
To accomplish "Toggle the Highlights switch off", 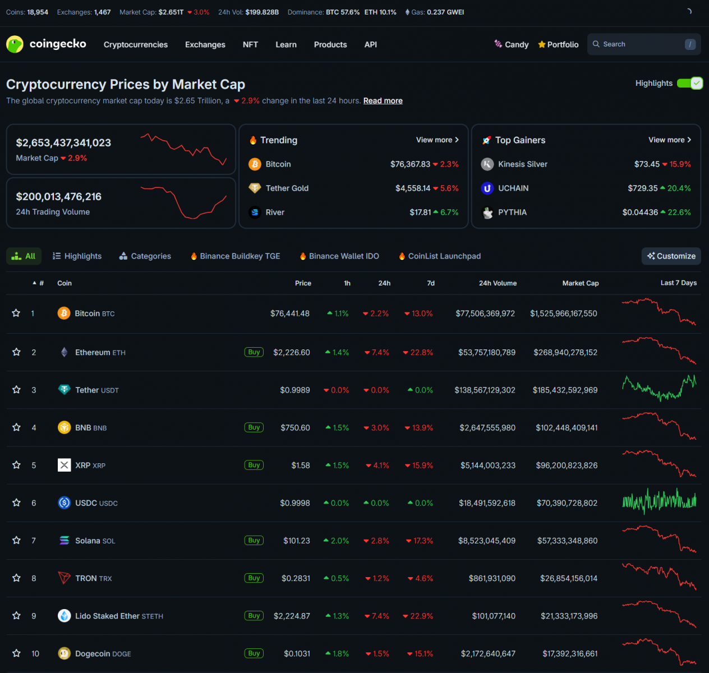I will click(x=689, y=83).
